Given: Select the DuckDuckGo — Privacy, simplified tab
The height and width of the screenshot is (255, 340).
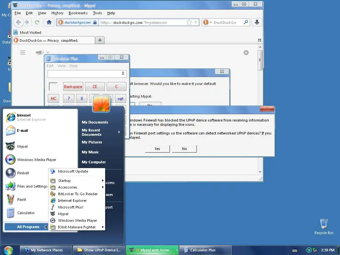Looking at the screenshot, I should [x=54, y=40].
